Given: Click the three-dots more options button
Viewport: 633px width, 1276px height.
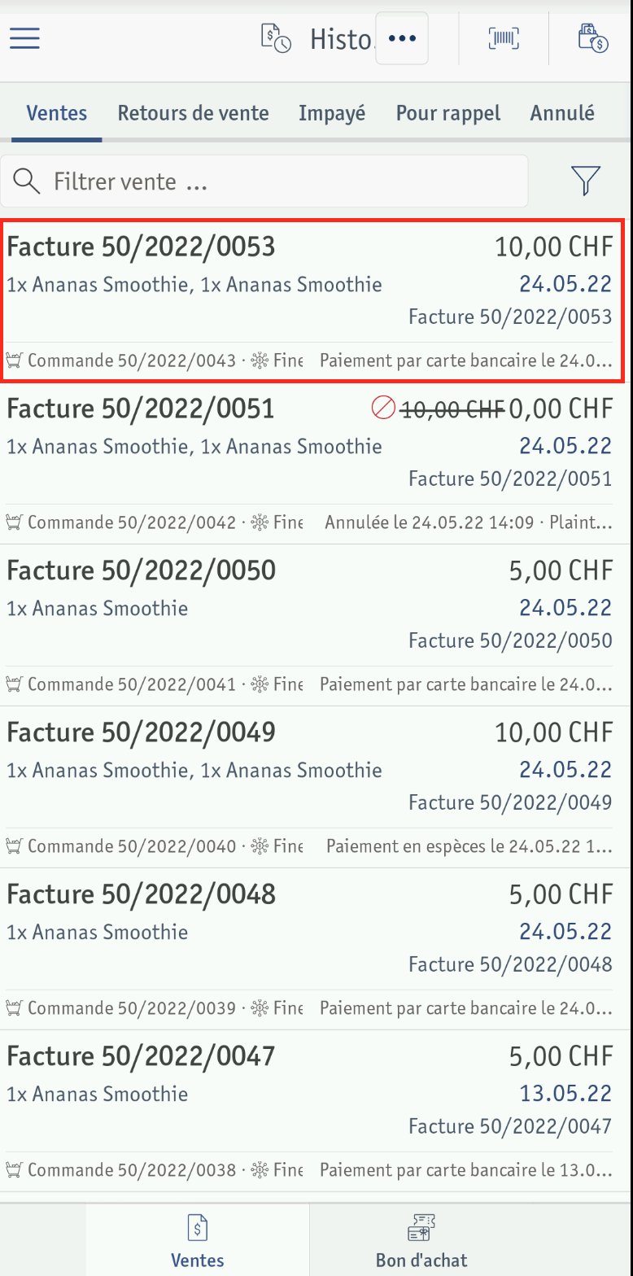Looking at the screenshot, I should click(x=402, y=38).
